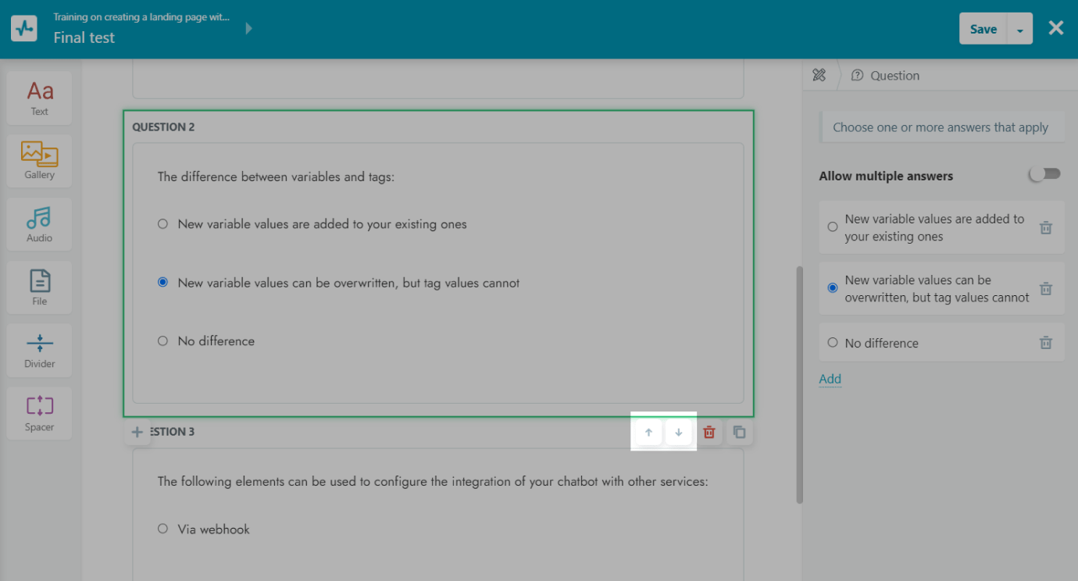Expand the course breadcrumb arrow in header
1078x581 pixels.
pyautogui.click(x=249, y=29)
